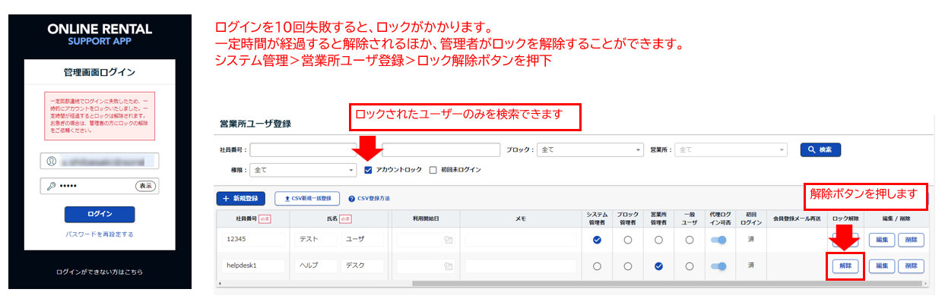
Task: Open calendar icon for helpdesk1 start date
Action: tap(448, 266)
